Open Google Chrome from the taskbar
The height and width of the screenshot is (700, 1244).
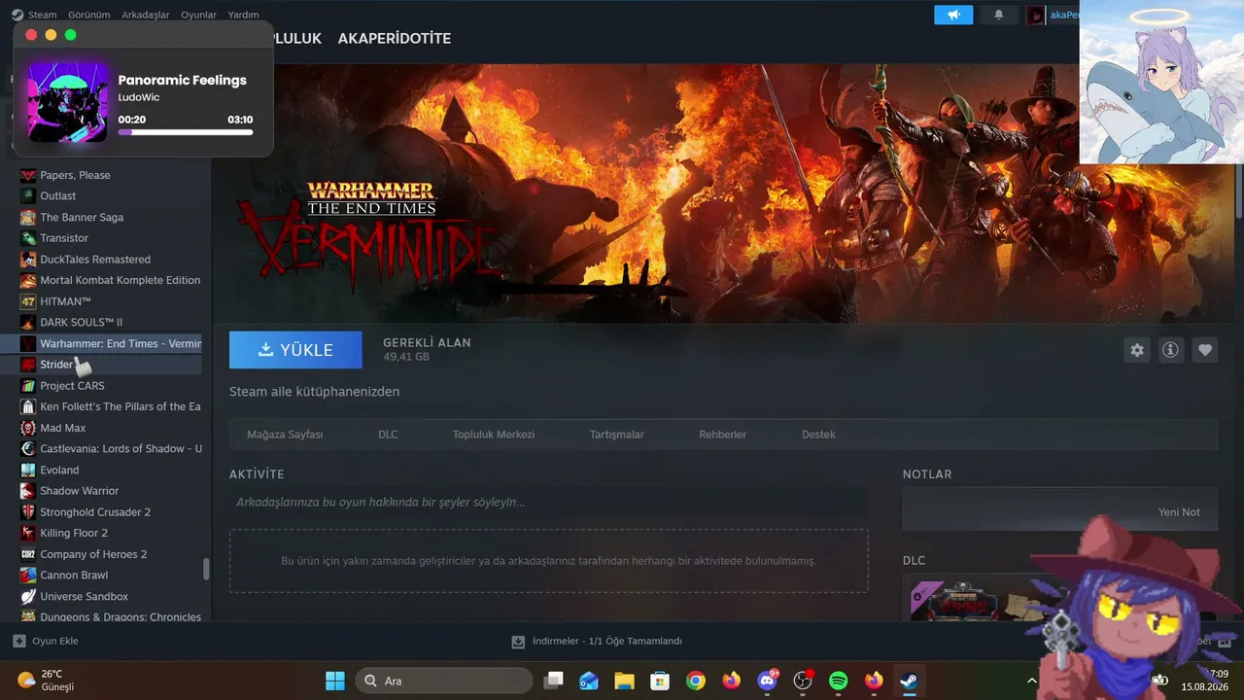[695, 681]
